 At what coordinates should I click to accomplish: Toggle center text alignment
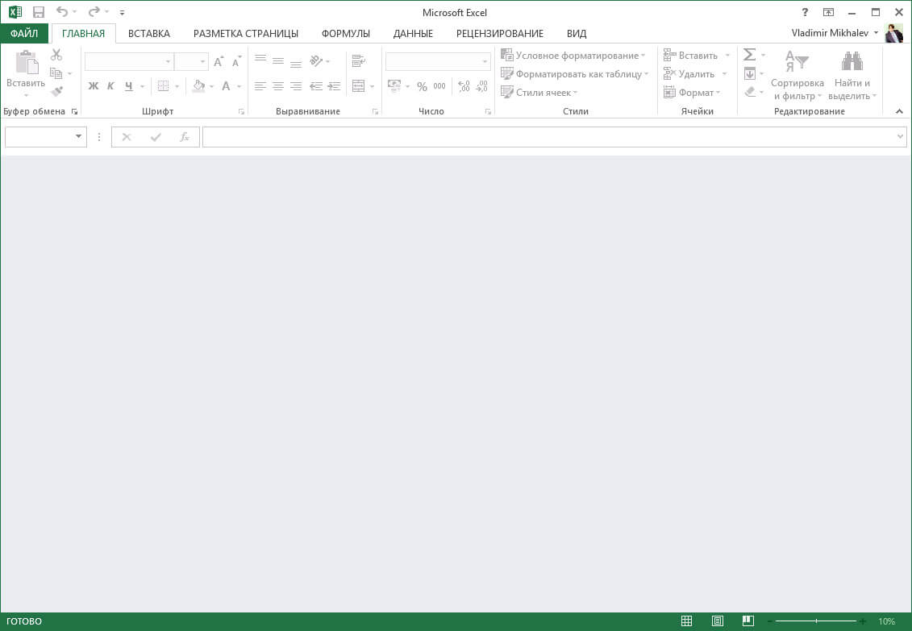(x=278, y=86)
